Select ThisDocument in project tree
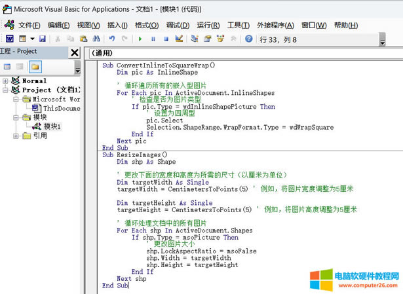403x294 pixels. (61, 108)
